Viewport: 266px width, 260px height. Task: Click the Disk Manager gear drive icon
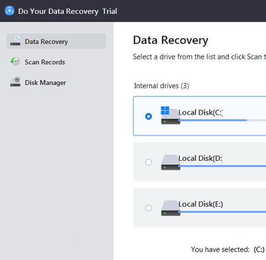(16, 82)
